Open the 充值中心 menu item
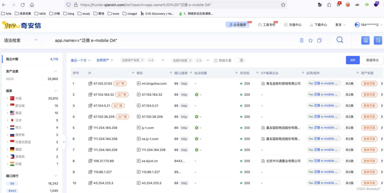Image resolution: width=384 pixels, height=193 pixels. (x=293, y=25)
